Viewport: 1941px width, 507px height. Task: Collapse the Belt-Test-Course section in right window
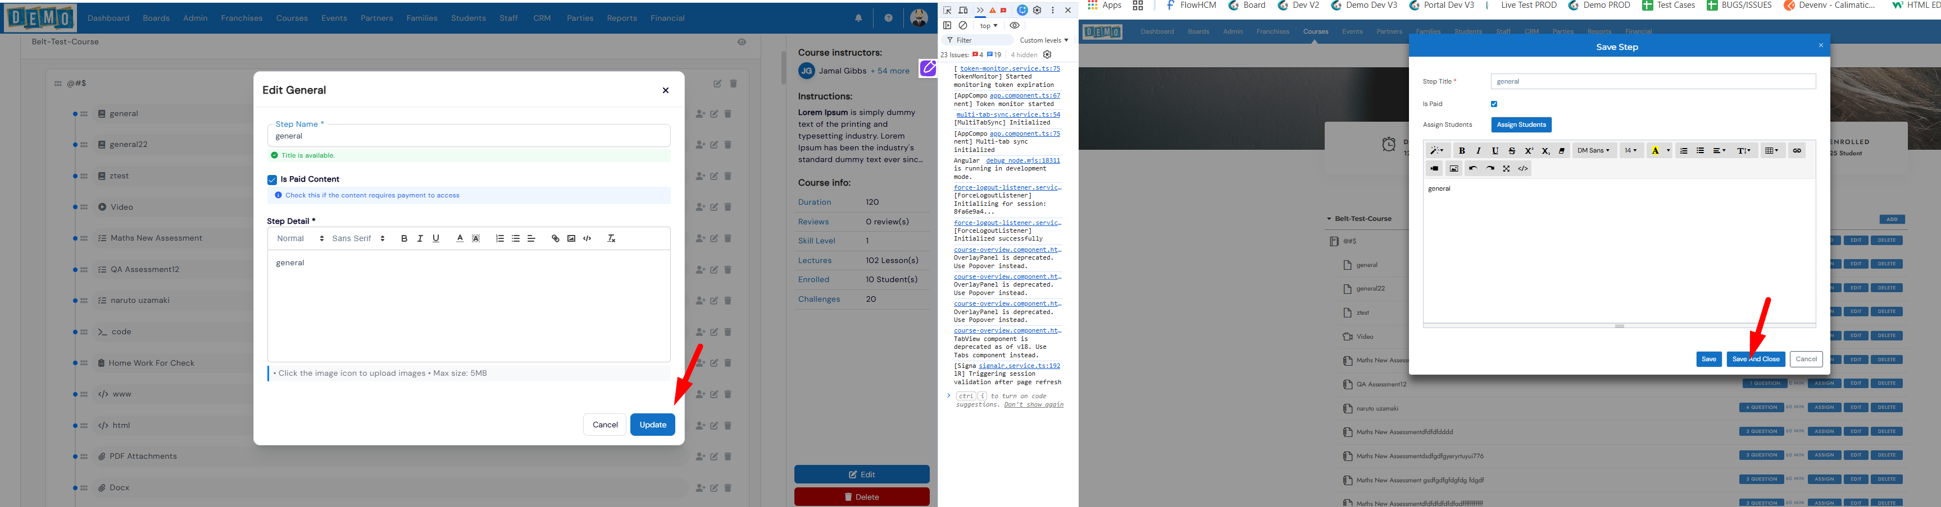(1330, 219)
